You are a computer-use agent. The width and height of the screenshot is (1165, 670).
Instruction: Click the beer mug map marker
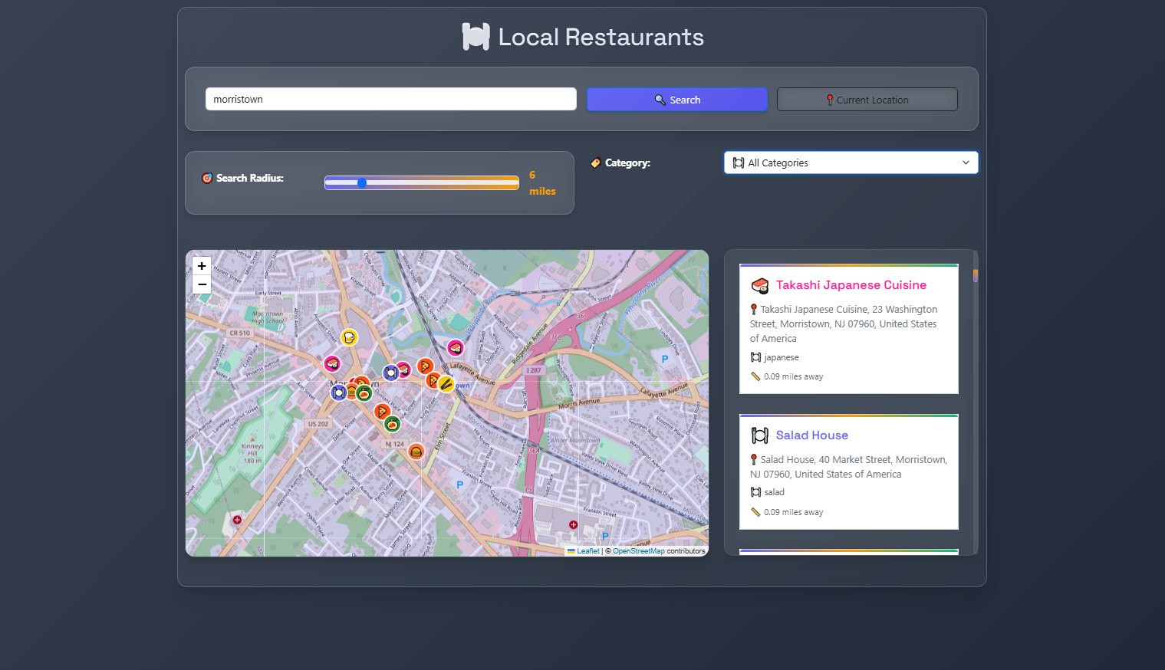[349, 337]
